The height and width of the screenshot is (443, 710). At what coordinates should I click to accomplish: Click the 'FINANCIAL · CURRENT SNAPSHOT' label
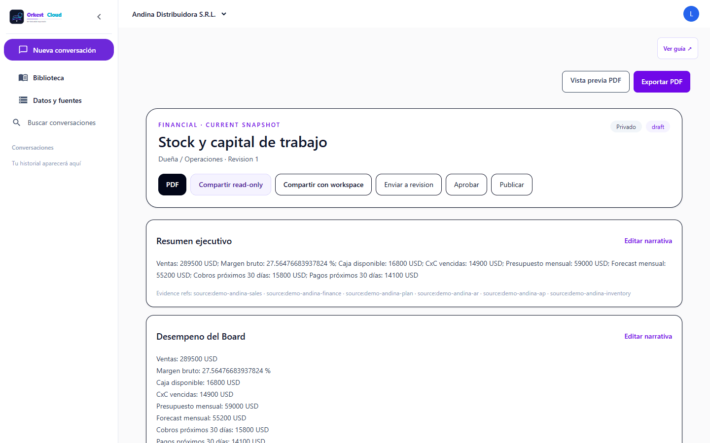click(x=219, y=125)
